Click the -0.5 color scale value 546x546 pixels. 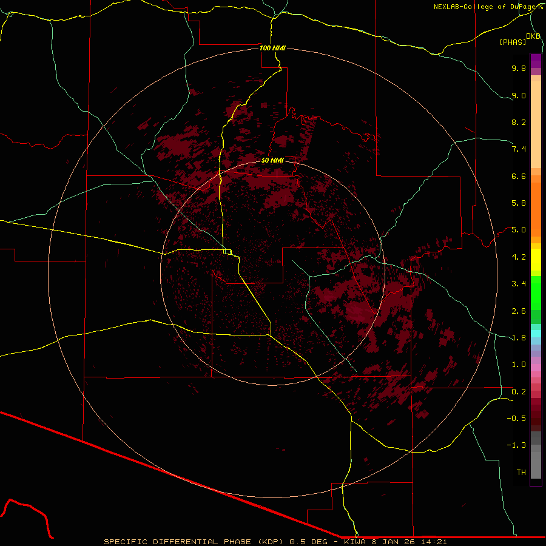click(x=516, y=418)
